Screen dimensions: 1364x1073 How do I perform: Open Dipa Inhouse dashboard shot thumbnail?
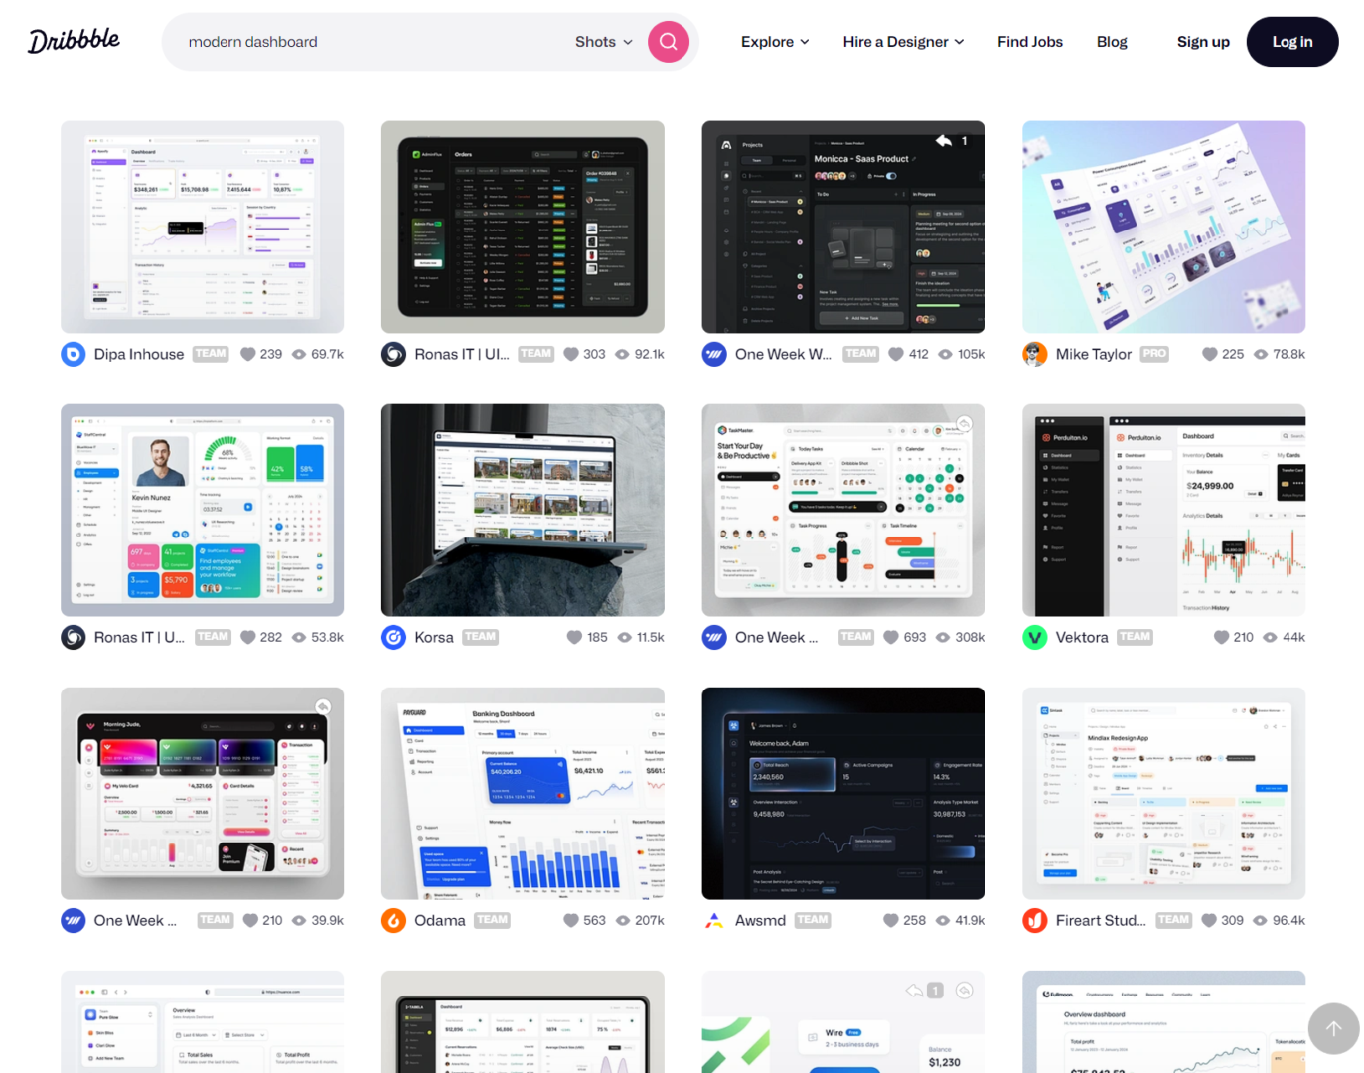click(202, 227)
